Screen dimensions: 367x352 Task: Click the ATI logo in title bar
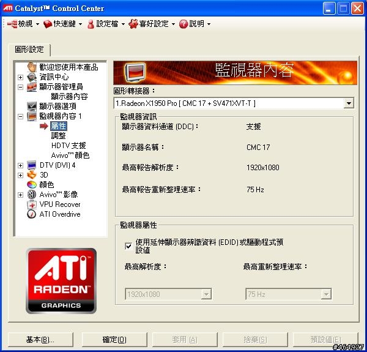(x=8, y=9)
